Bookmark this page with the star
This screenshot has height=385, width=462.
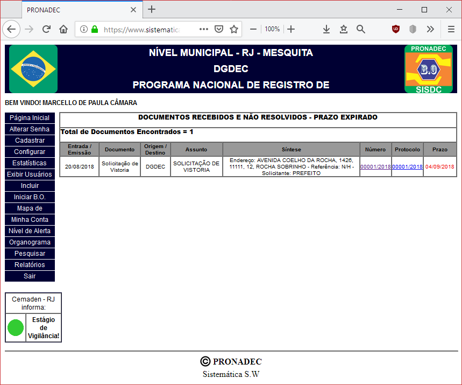234,29
